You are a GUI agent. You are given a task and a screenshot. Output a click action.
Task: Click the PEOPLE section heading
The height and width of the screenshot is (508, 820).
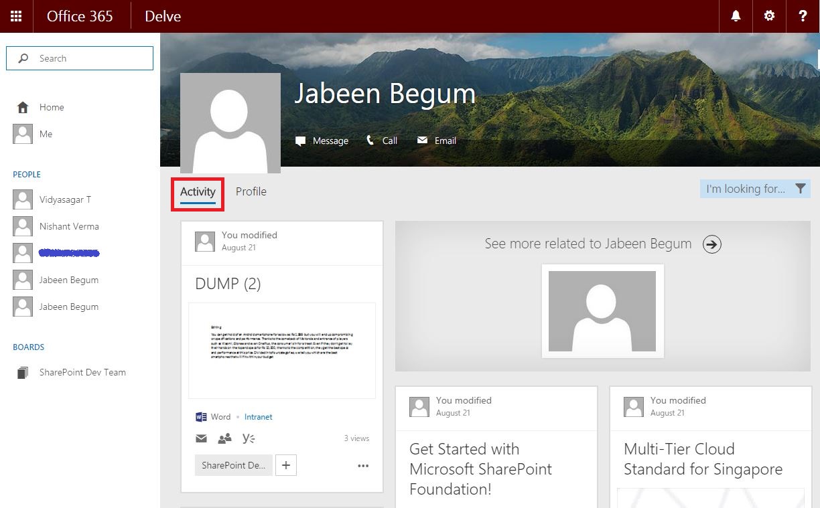(x=27, y=174)
